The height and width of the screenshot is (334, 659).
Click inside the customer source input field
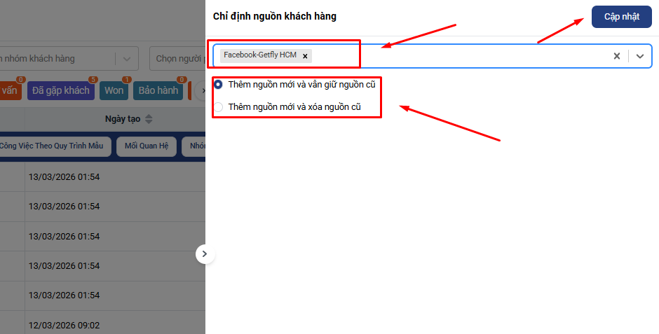[456, 56]
